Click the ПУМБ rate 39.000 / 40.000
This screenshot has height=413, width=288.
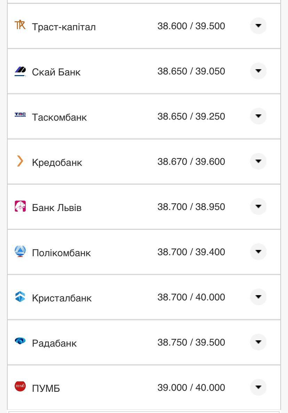point(191,387)
